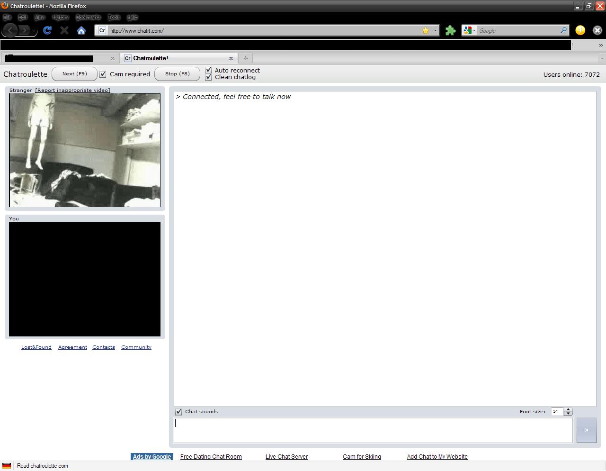Viewport: 606px width, 471px height.
Task: Open the back/forward history dropdown arrow
Action: coord(34,31)
